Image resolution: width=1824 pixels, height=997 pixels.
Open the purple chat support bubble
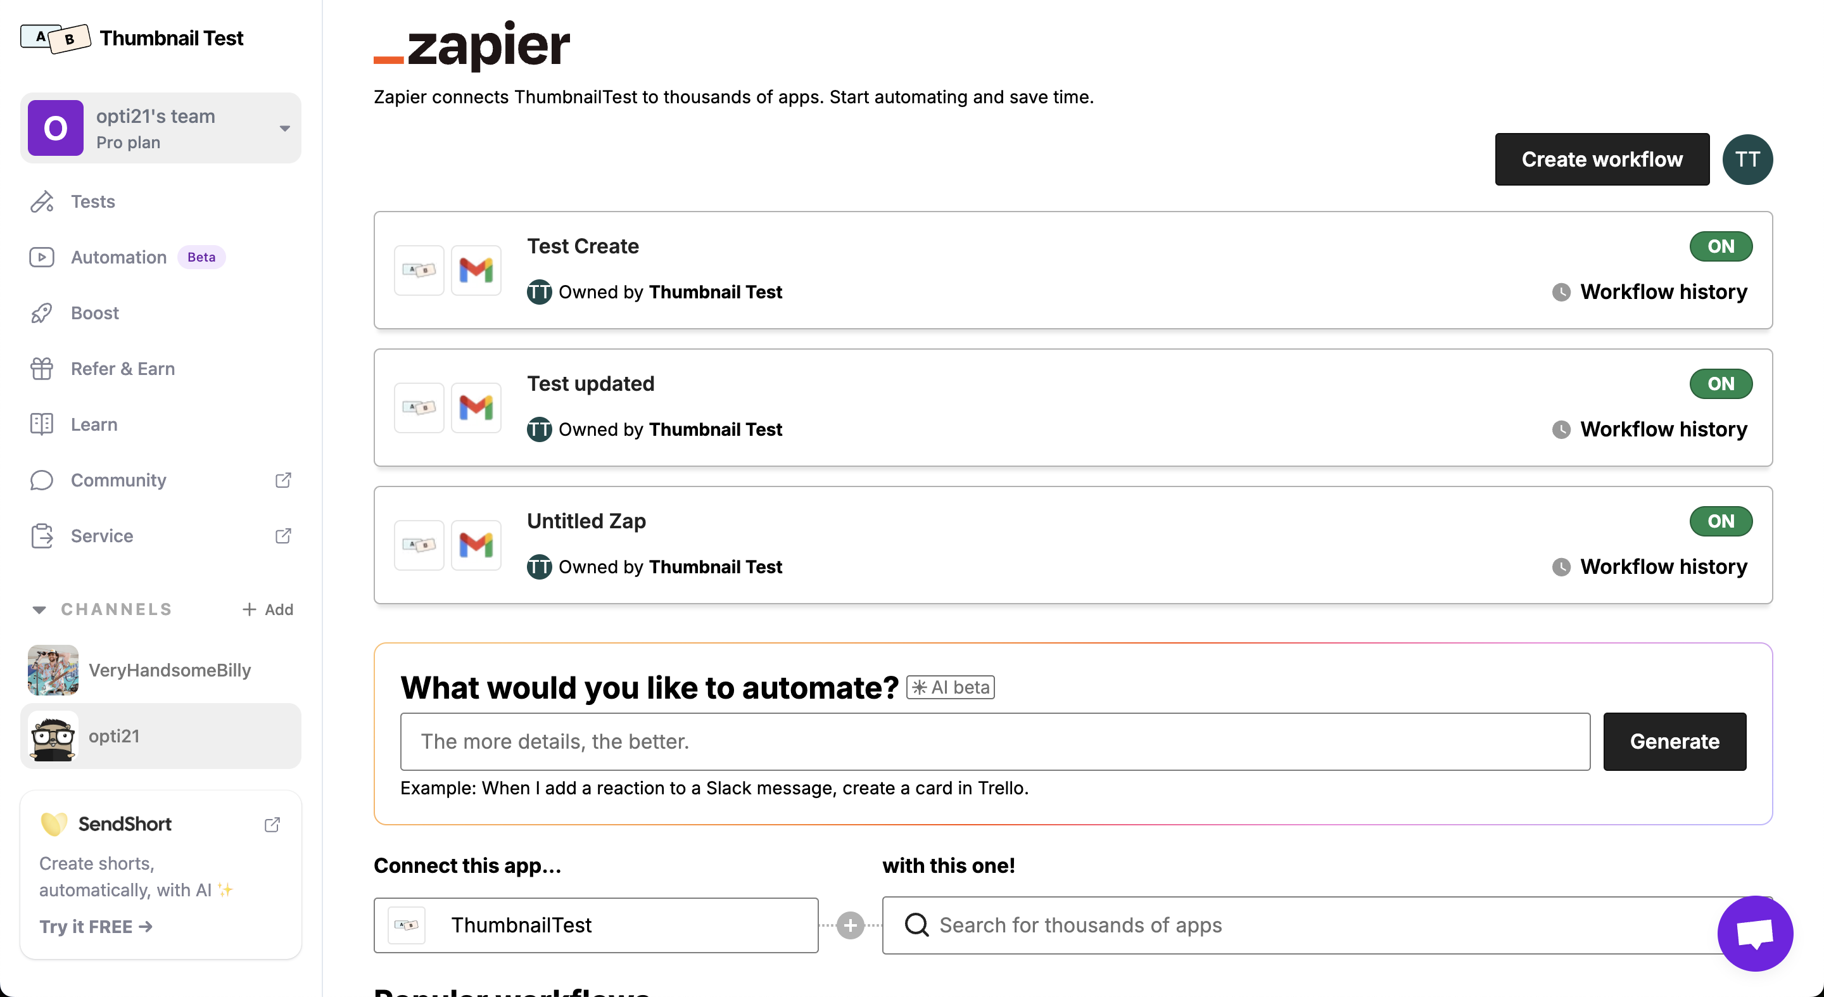click(1754, 933)
